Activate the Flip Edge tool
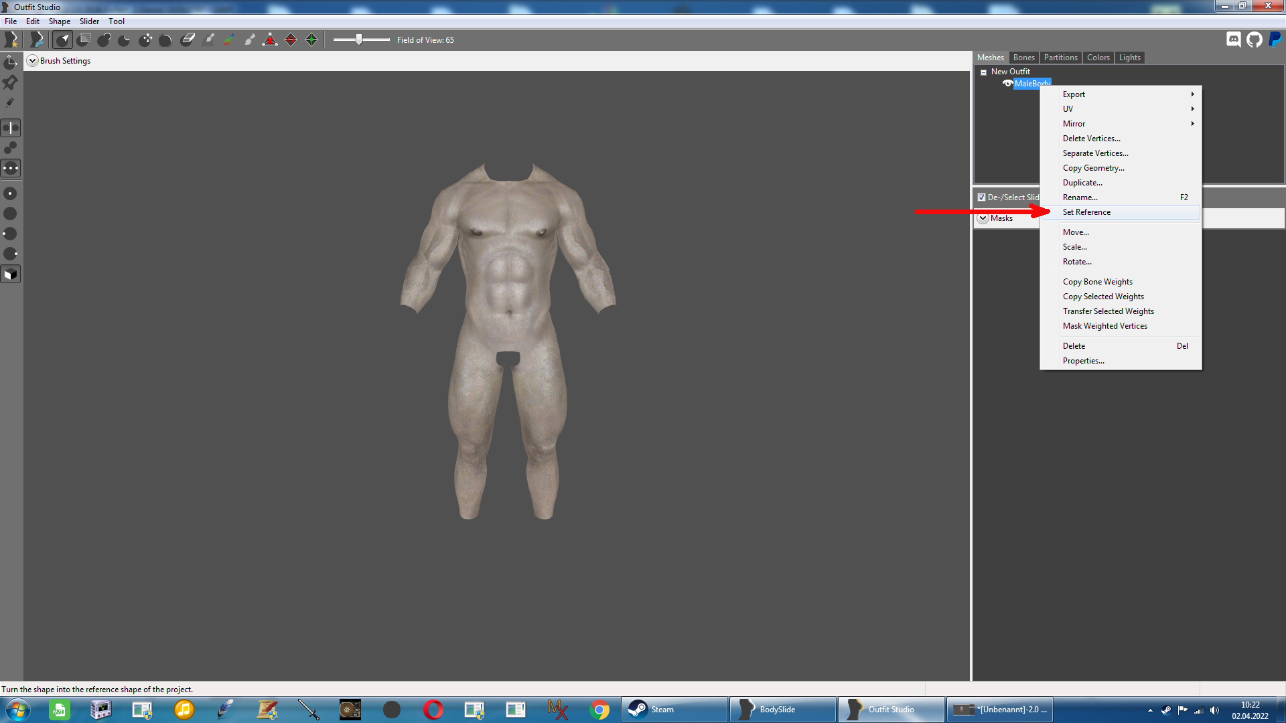The image size is (1286, 723). pyautogui.click(x=291, y=40)
